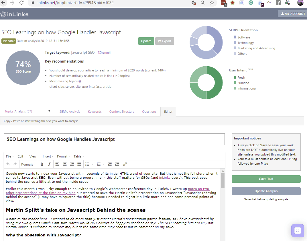Expand the Formats dropdown
The width and height of the screenshot is (307, 241).
click(28, 164)
